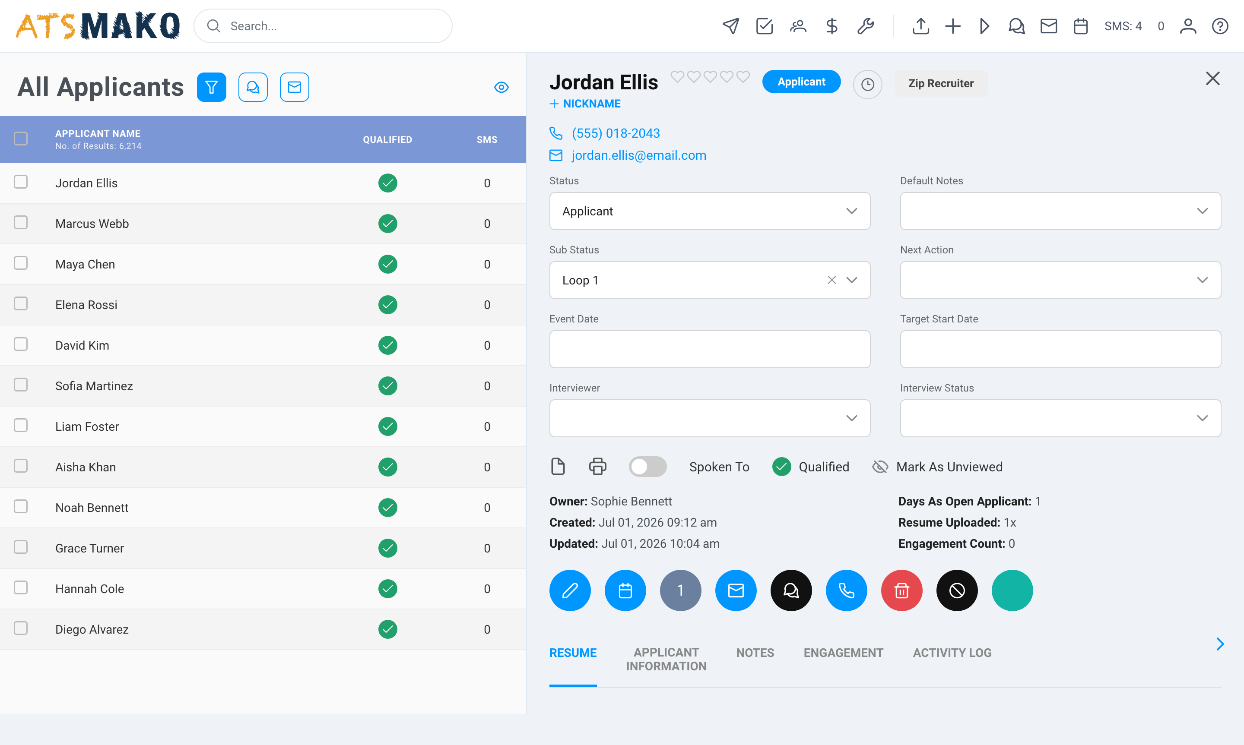Image resolution: width=1244 pixels, height=745 pixels.
Task: Open the Status dropdown showing Applicant
Action: tap(710, 211)
